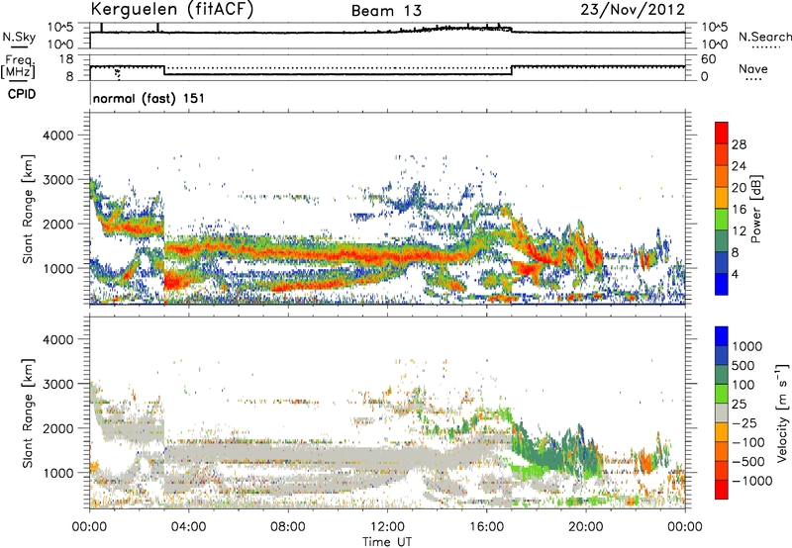Click the '500' label on Velocity colorbar
Screen dimensions: 792x548
744,366
